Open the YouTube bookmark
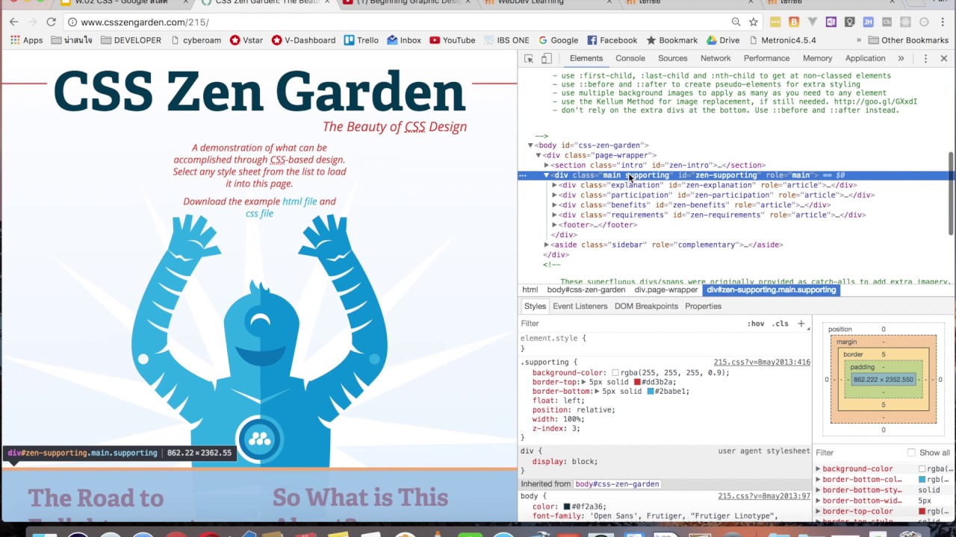This screenshot has width=956, height=537. (453, 40)
